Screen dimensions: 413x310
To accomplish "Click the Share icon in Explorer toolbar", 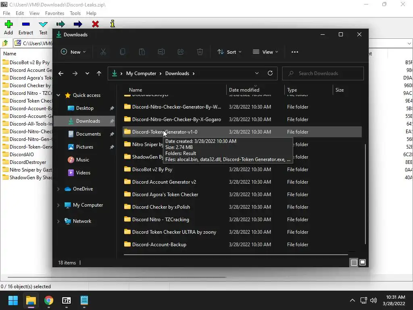I will (181, 52).
